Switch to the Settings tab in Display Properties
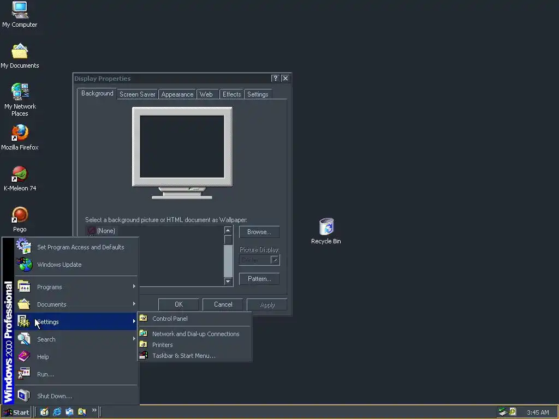 point(258,94)
